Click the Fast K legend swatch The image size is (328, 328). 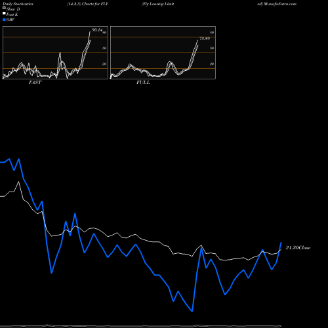(x=4, y=13)
